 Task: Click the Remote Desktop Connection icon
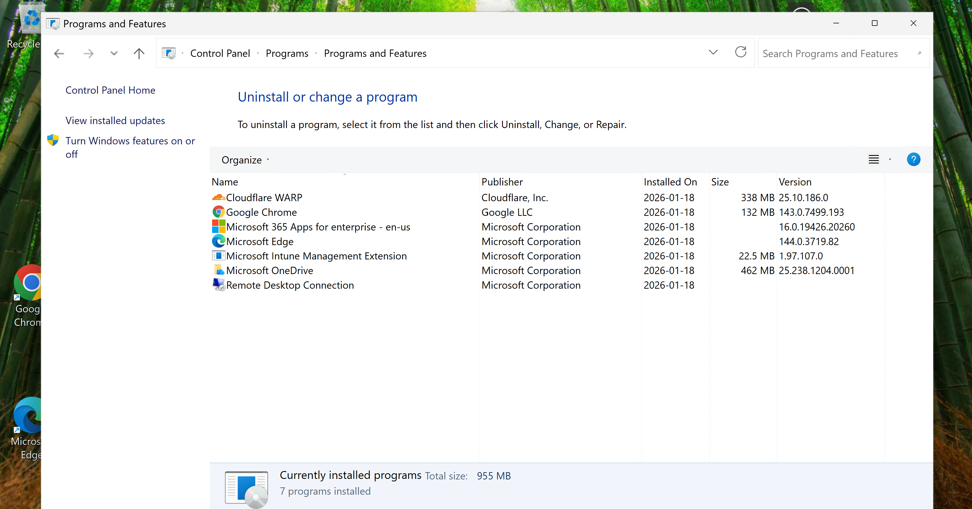pyautogui.click(x=219, y=285)
